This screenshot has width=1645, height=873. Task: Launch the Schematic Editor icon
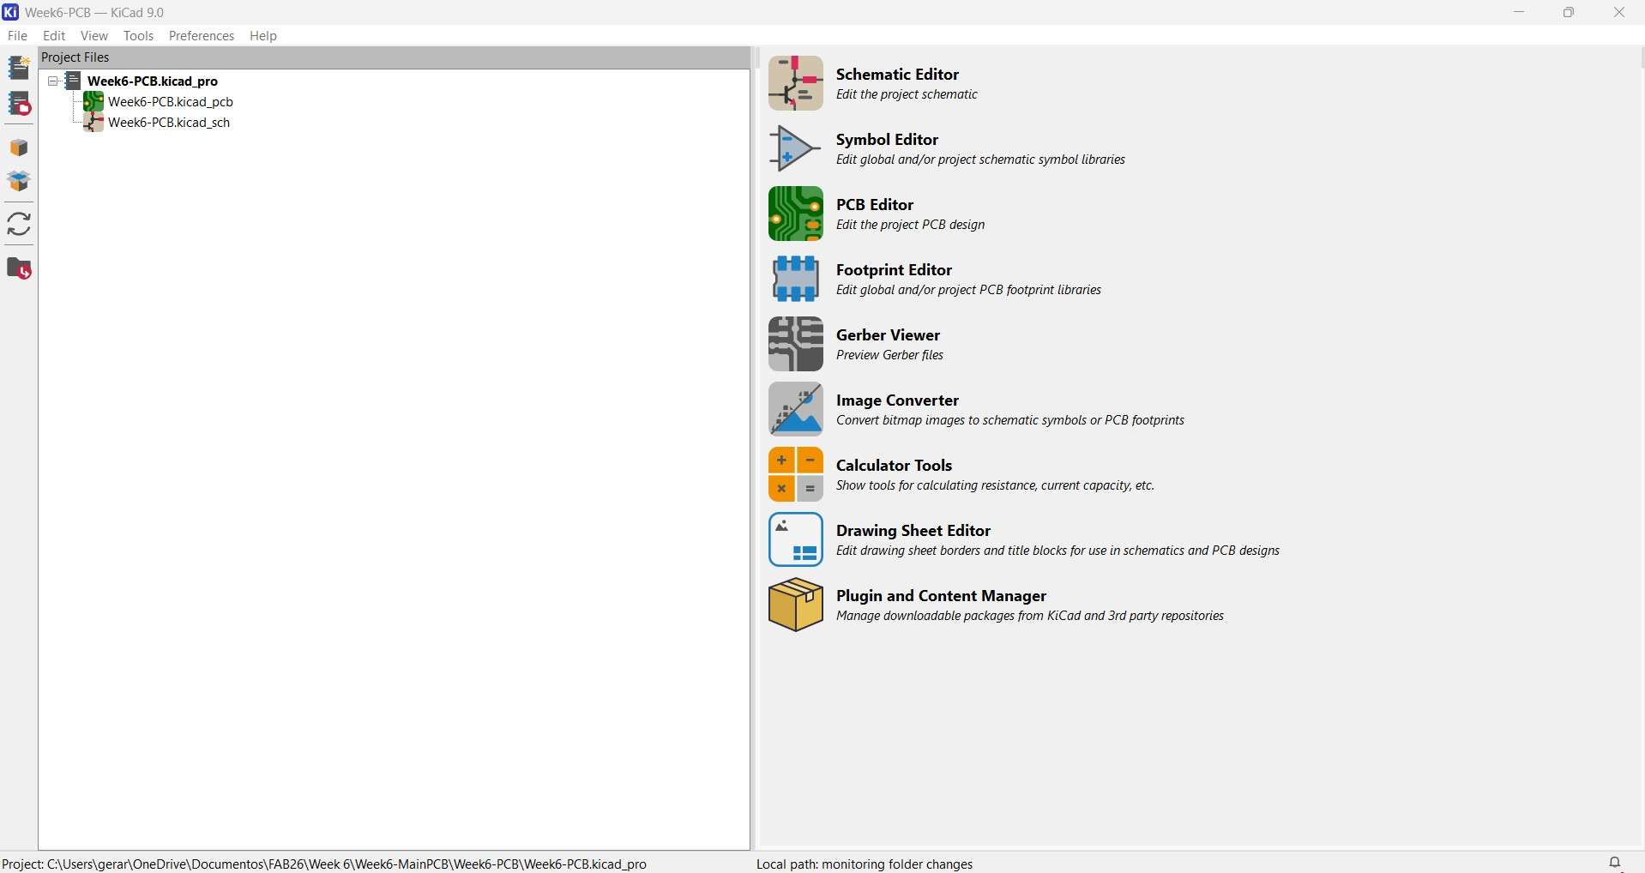click(796, 84)
